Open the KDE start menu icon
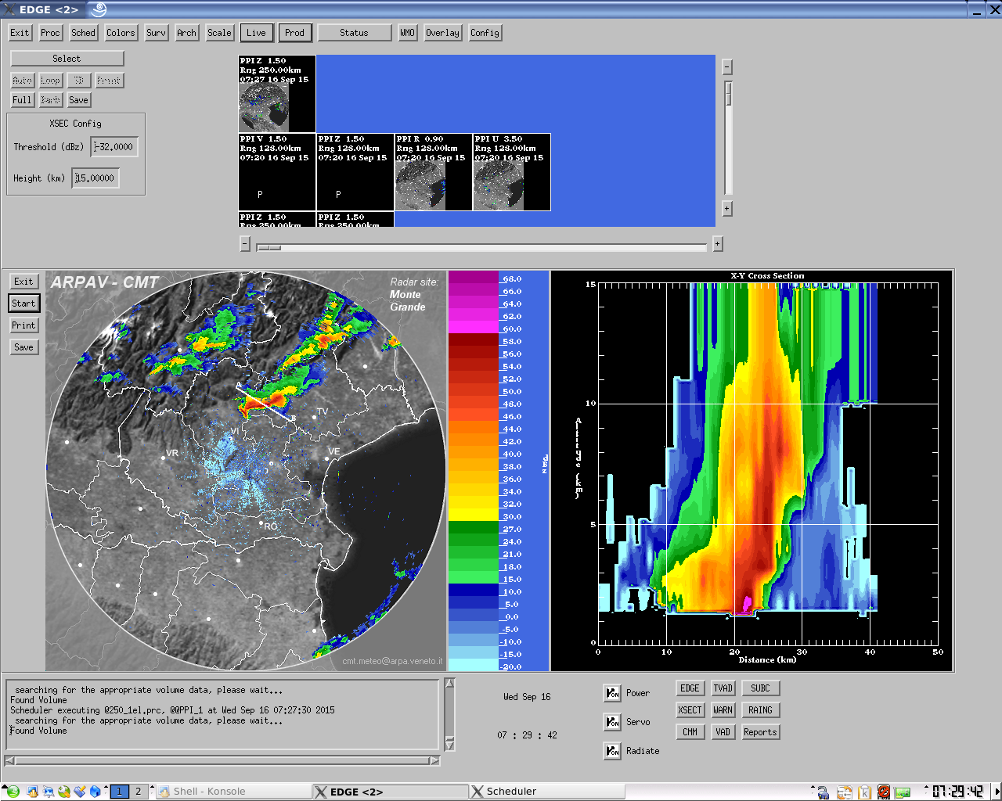This screenshot has height=801, width=1002. pos(13,792)
